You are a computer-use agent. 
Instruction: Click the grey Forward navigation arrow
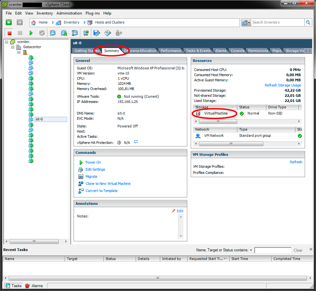click(x=20, y=22)
